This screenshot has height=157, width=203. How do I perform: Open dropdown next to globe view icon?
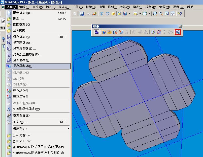(129, 14)
